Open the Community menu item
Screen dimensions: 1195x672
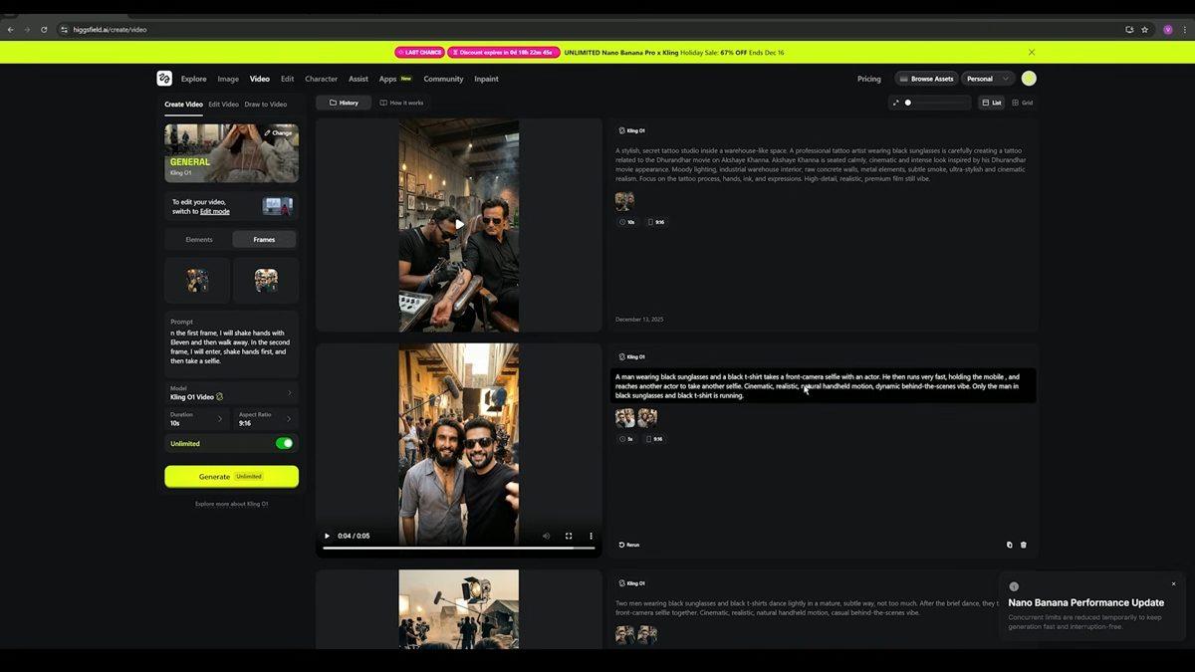click(443, 79)
